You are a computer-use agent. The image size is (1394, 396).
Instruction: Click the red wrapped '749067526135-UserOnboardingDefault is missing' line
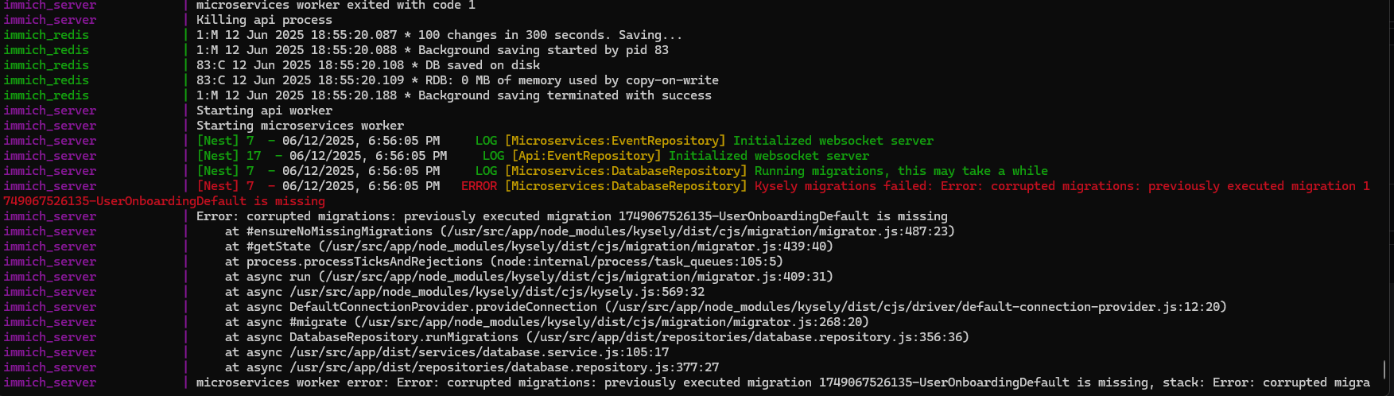tap(164, 201)
